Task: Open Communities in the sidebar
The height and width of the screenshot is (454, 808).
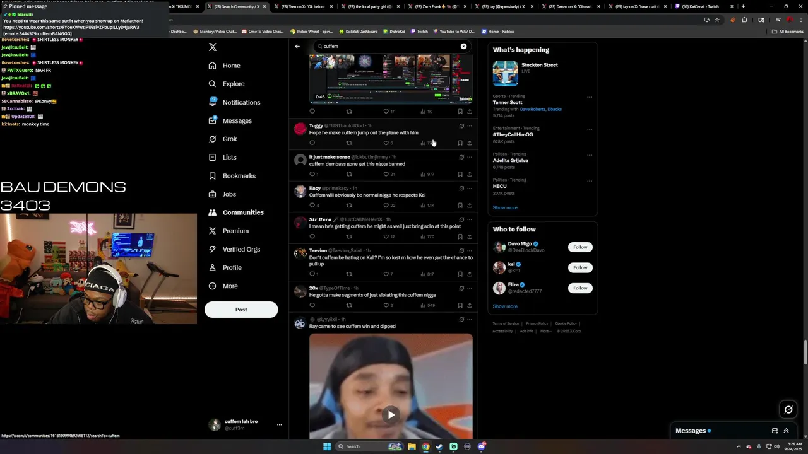Action: point(236,212)
